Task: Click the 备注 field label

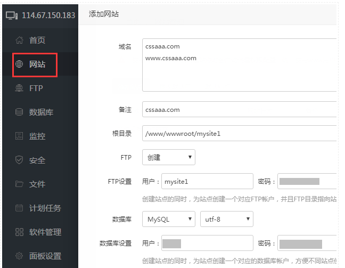Action: (x=125, y=109)
